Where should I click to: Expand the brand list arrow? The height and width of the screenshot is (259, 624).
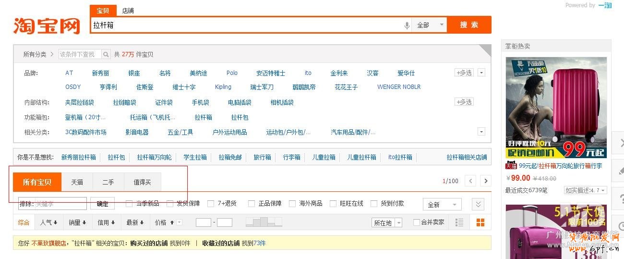click(481, 73)
